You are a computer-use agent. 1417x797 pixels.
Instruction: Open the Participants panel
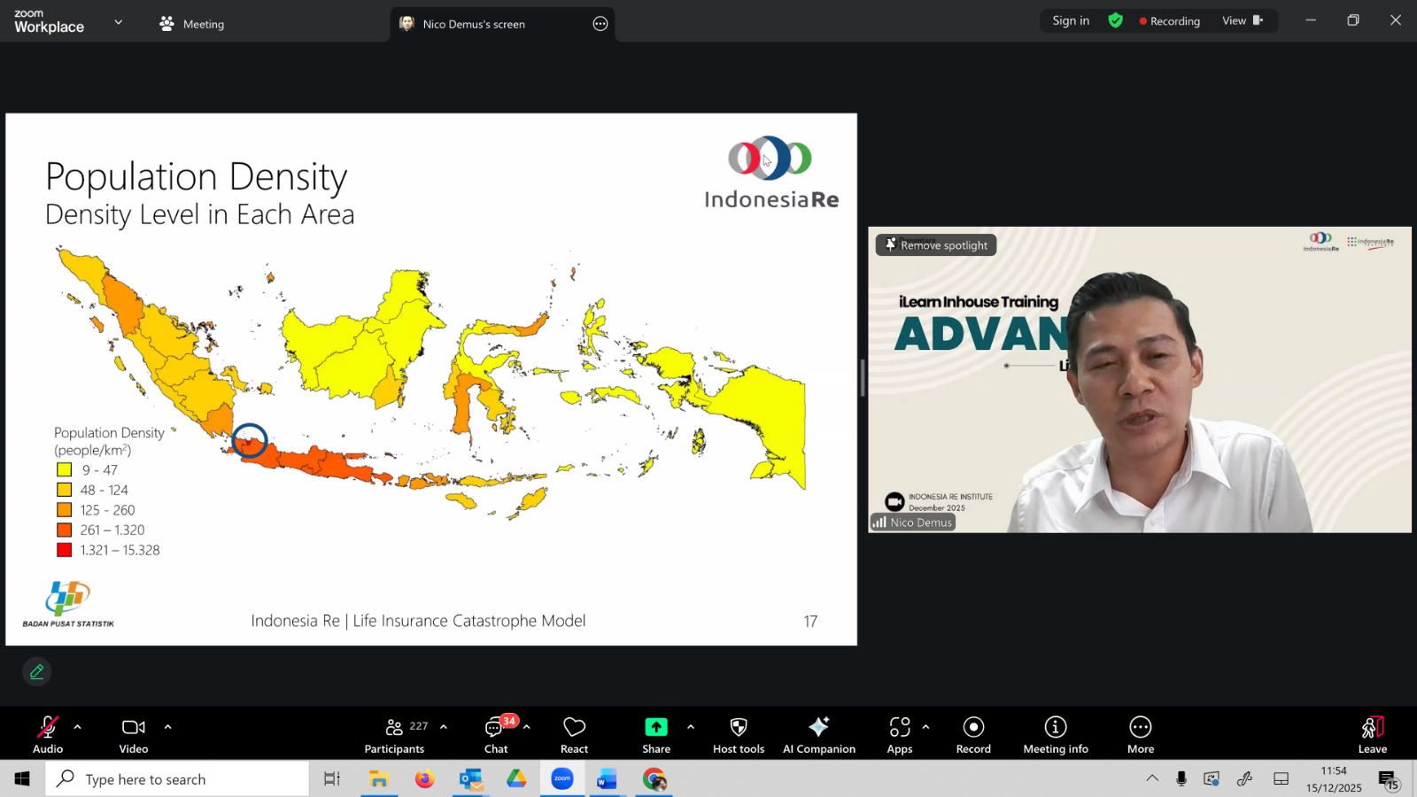[x=394, y=734]
